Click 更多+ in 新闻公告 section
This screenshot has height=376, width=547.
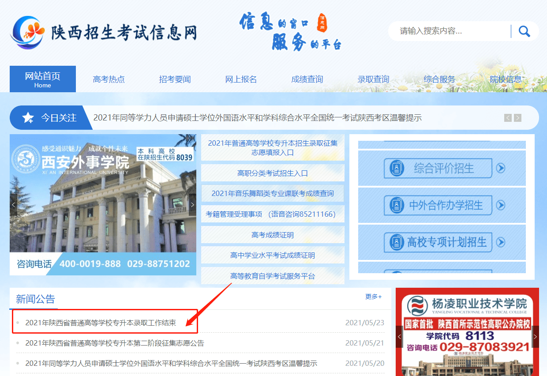374,297
